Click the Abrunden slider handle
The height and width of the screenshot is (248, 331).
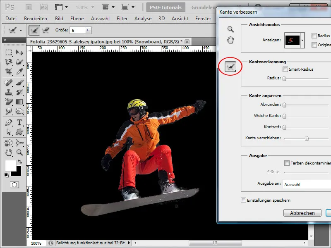pyautogui.click(x=284, y=105)
